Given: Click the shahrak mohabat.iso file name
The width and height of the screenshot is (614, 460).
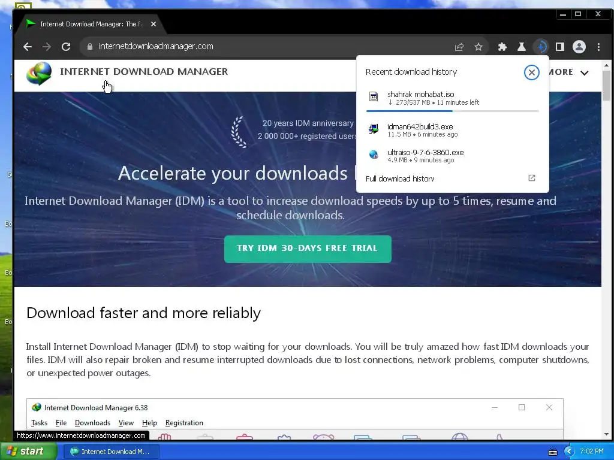Looking at the screenshot, I should [x=420, y=94].
